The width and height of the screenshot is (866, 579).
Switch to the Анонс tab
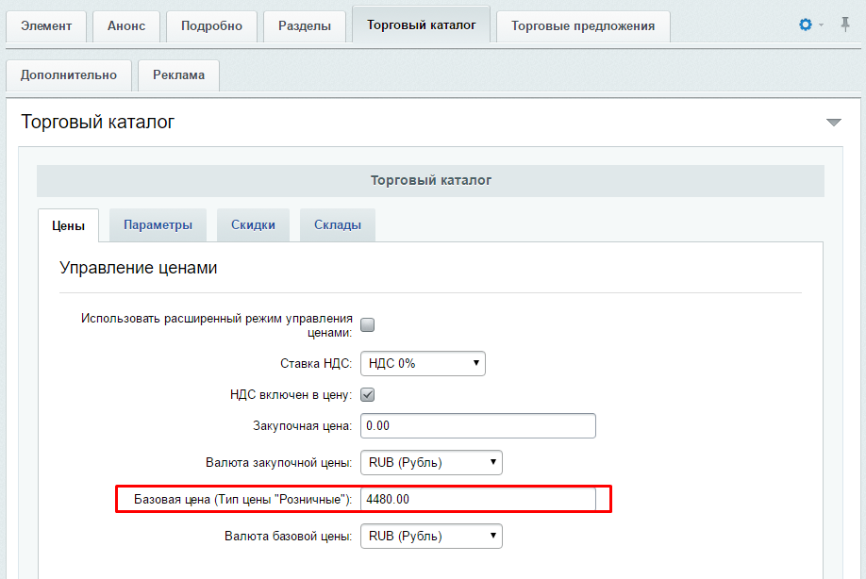coord(126,26)
